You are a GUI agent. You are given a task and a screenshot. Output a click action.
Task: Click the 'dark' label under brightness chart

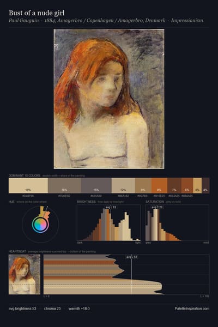point(80,243)
